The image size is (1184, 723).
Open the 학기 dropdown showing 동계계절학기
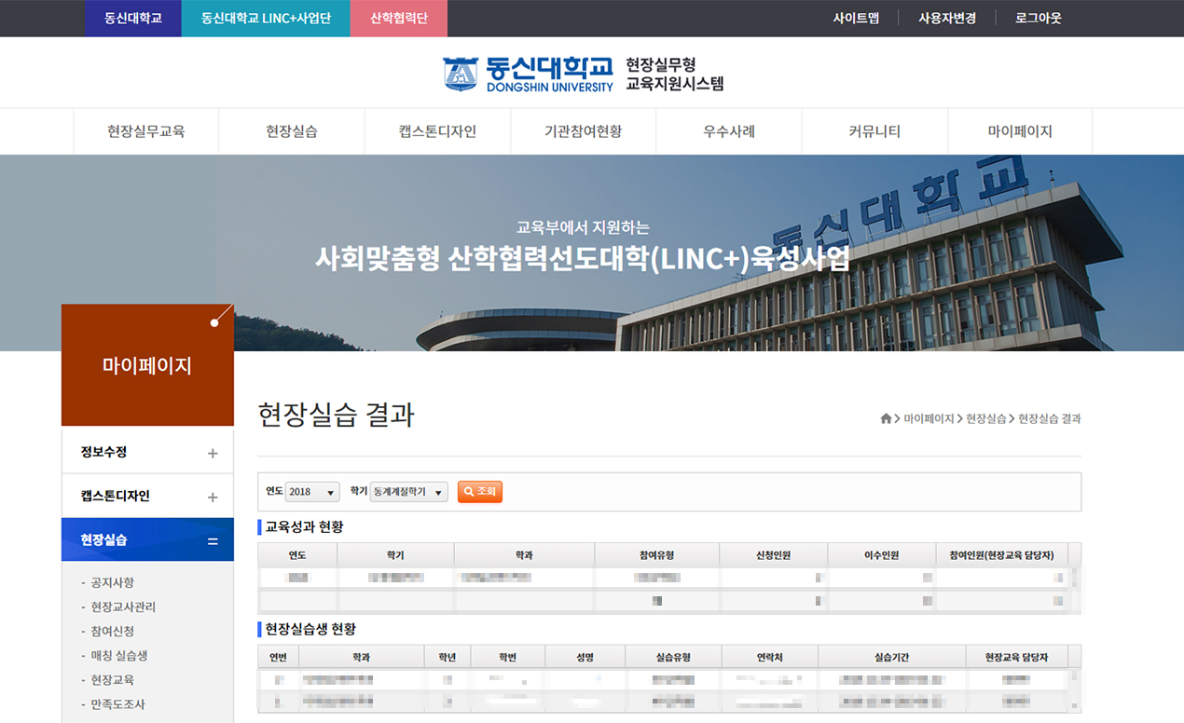pos(409,491)
